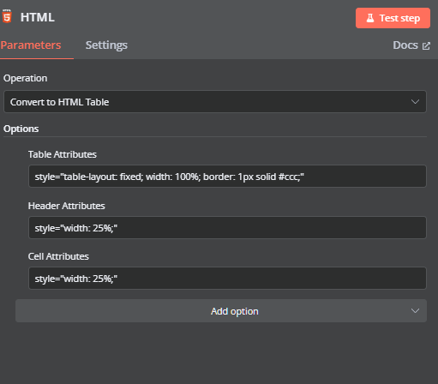The image size is (438, 384).
Task: Click the HTML node title text
Action: coord(38,17)
